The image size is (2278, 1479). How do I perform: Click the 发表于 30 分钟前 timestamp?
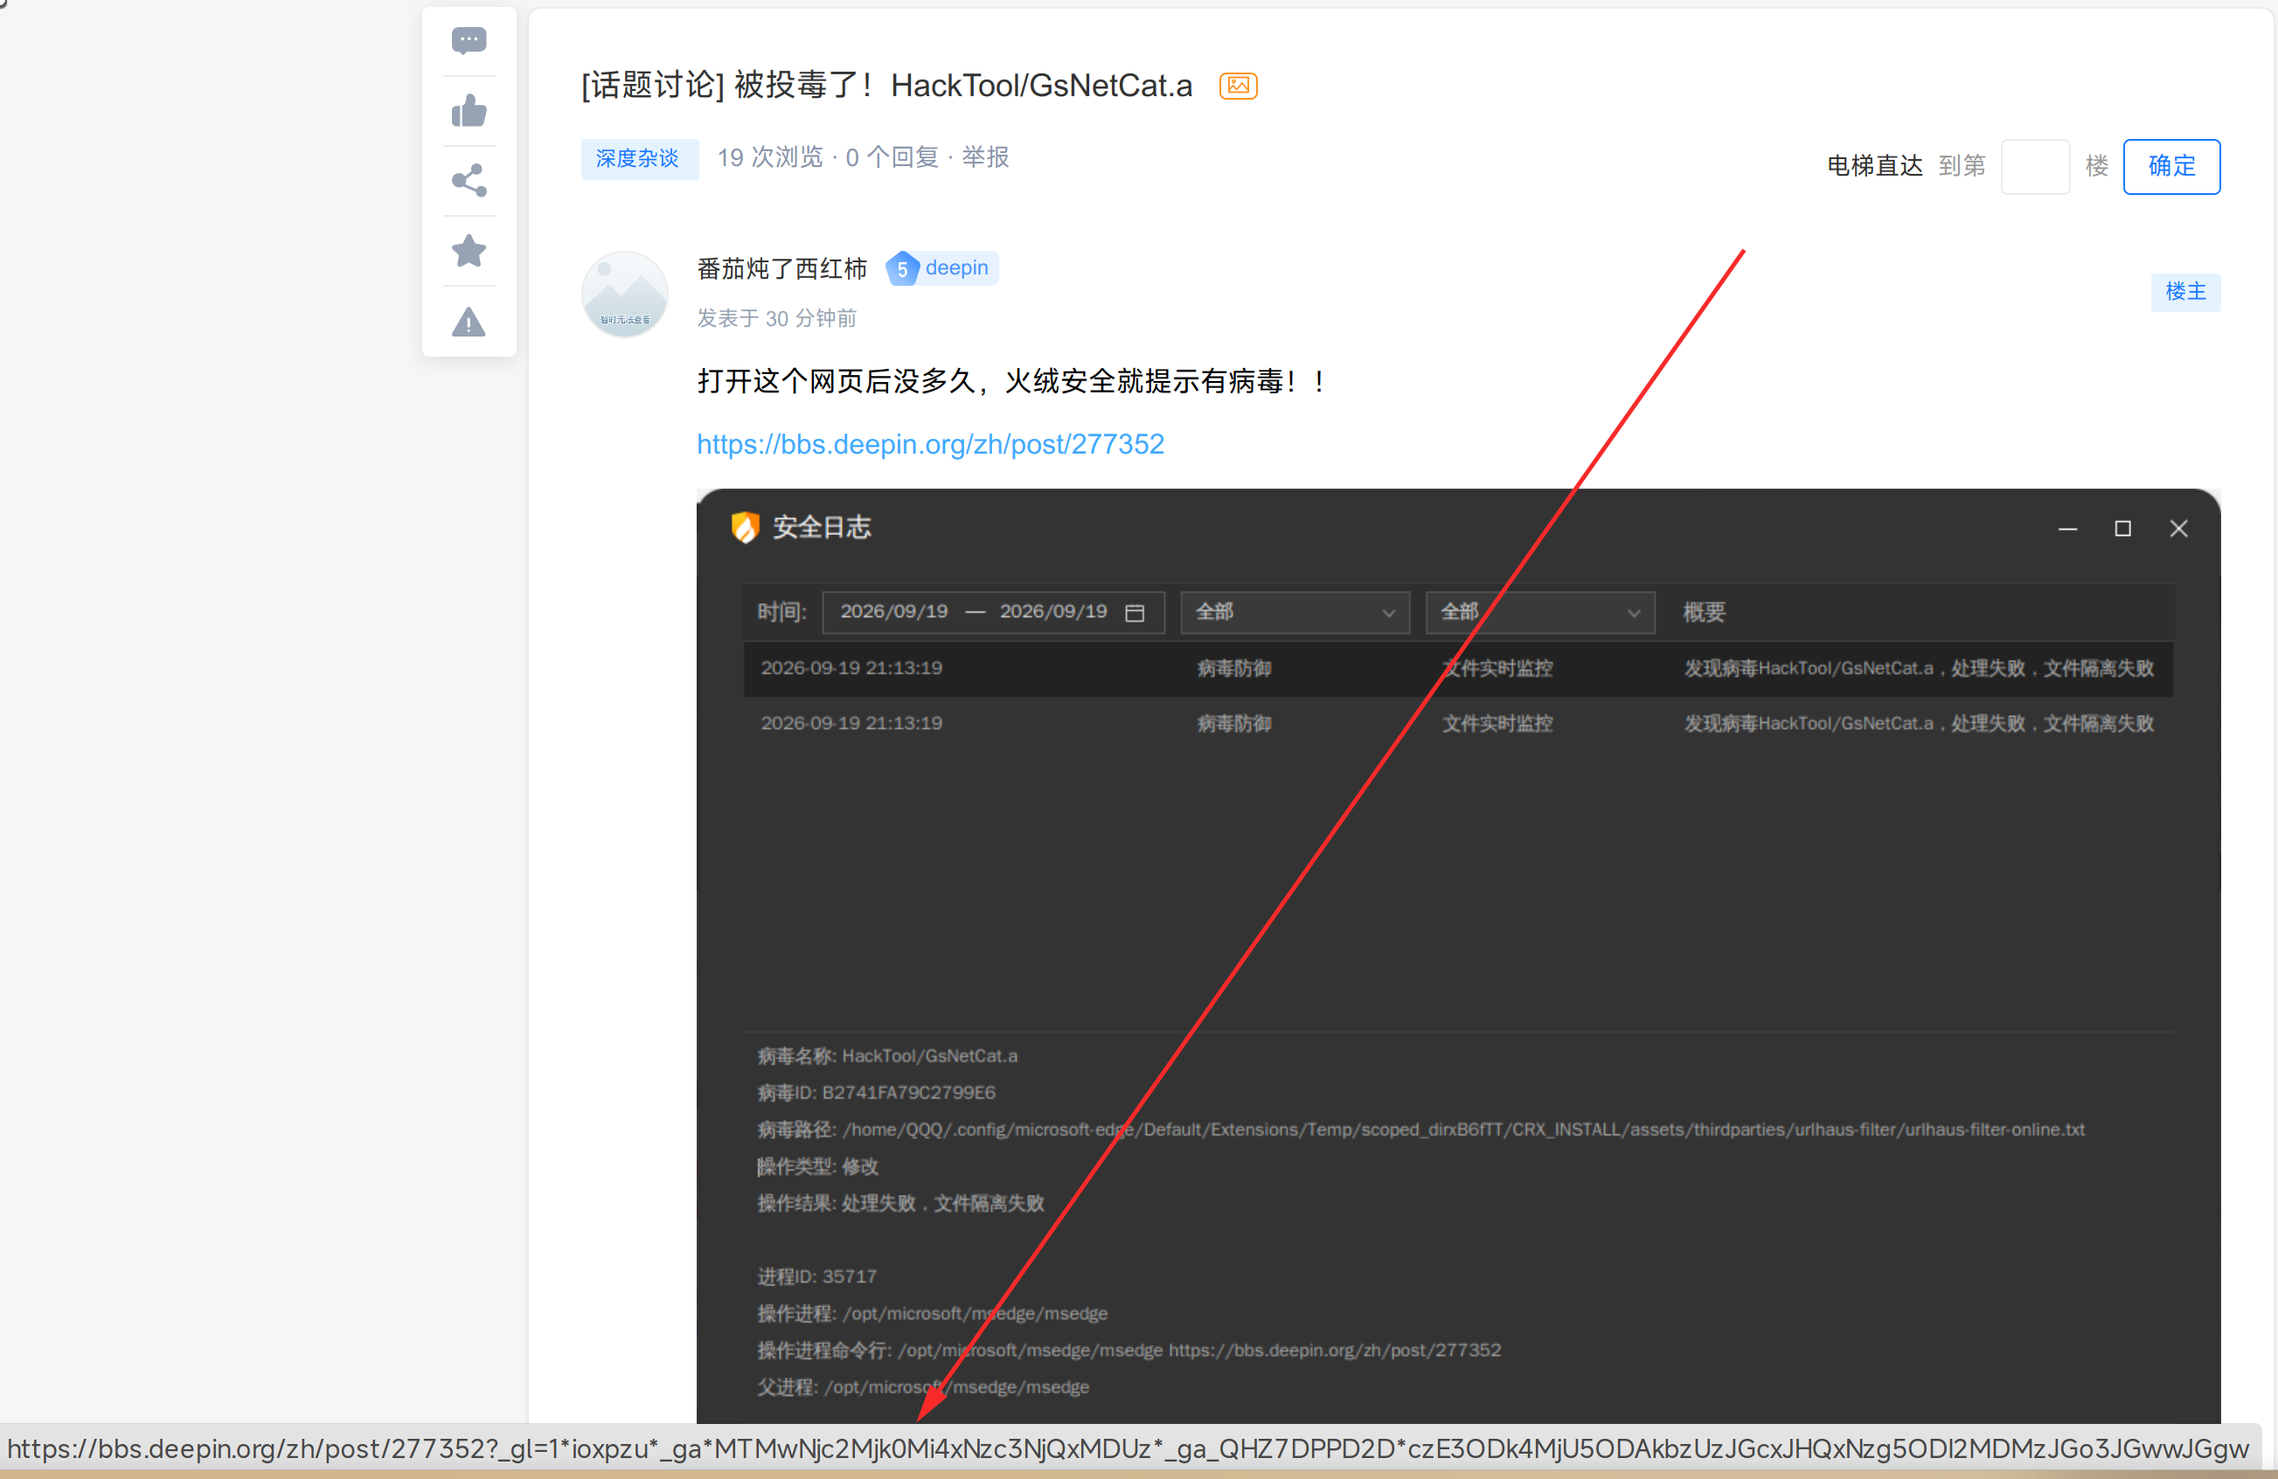776,319
